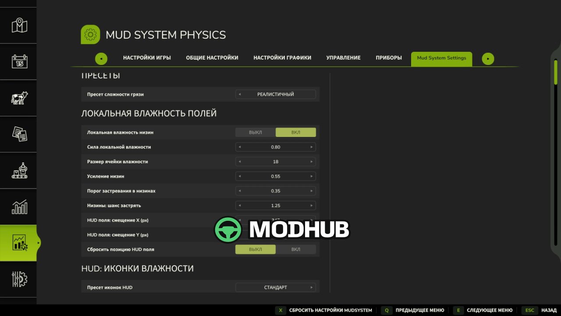This screenshot has width=561, height=316.
Task: Click the ESC key icon
Action: 529,310
